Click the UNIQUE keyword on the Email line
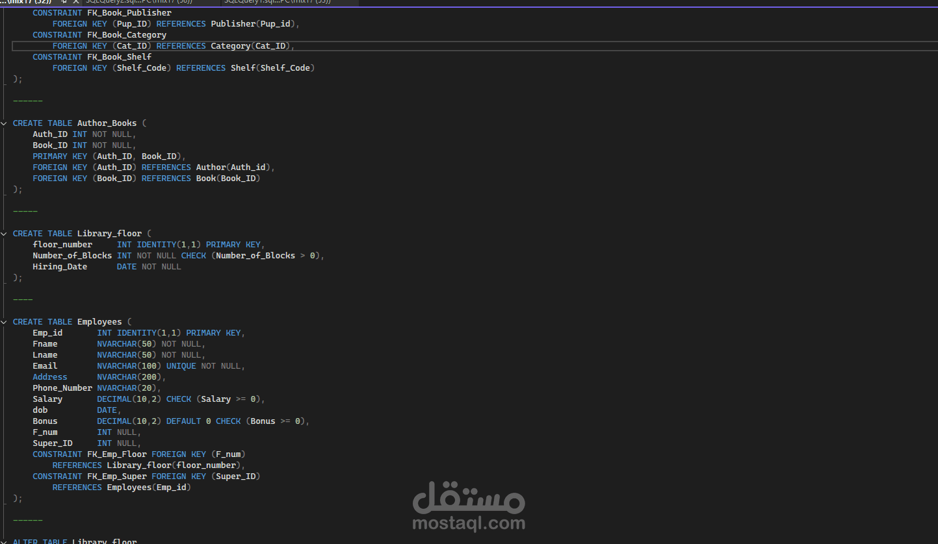The image size is (938, 544). 181,366
